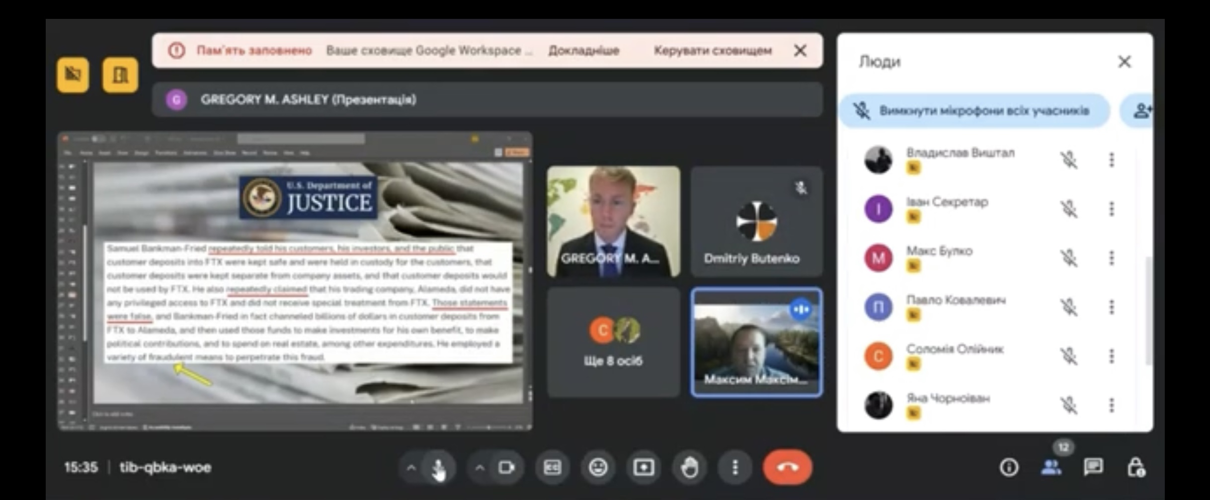This screenshot has width=1210, height=500.
Task: Click the yellow door extension button
Action: [x=120, y=75]
